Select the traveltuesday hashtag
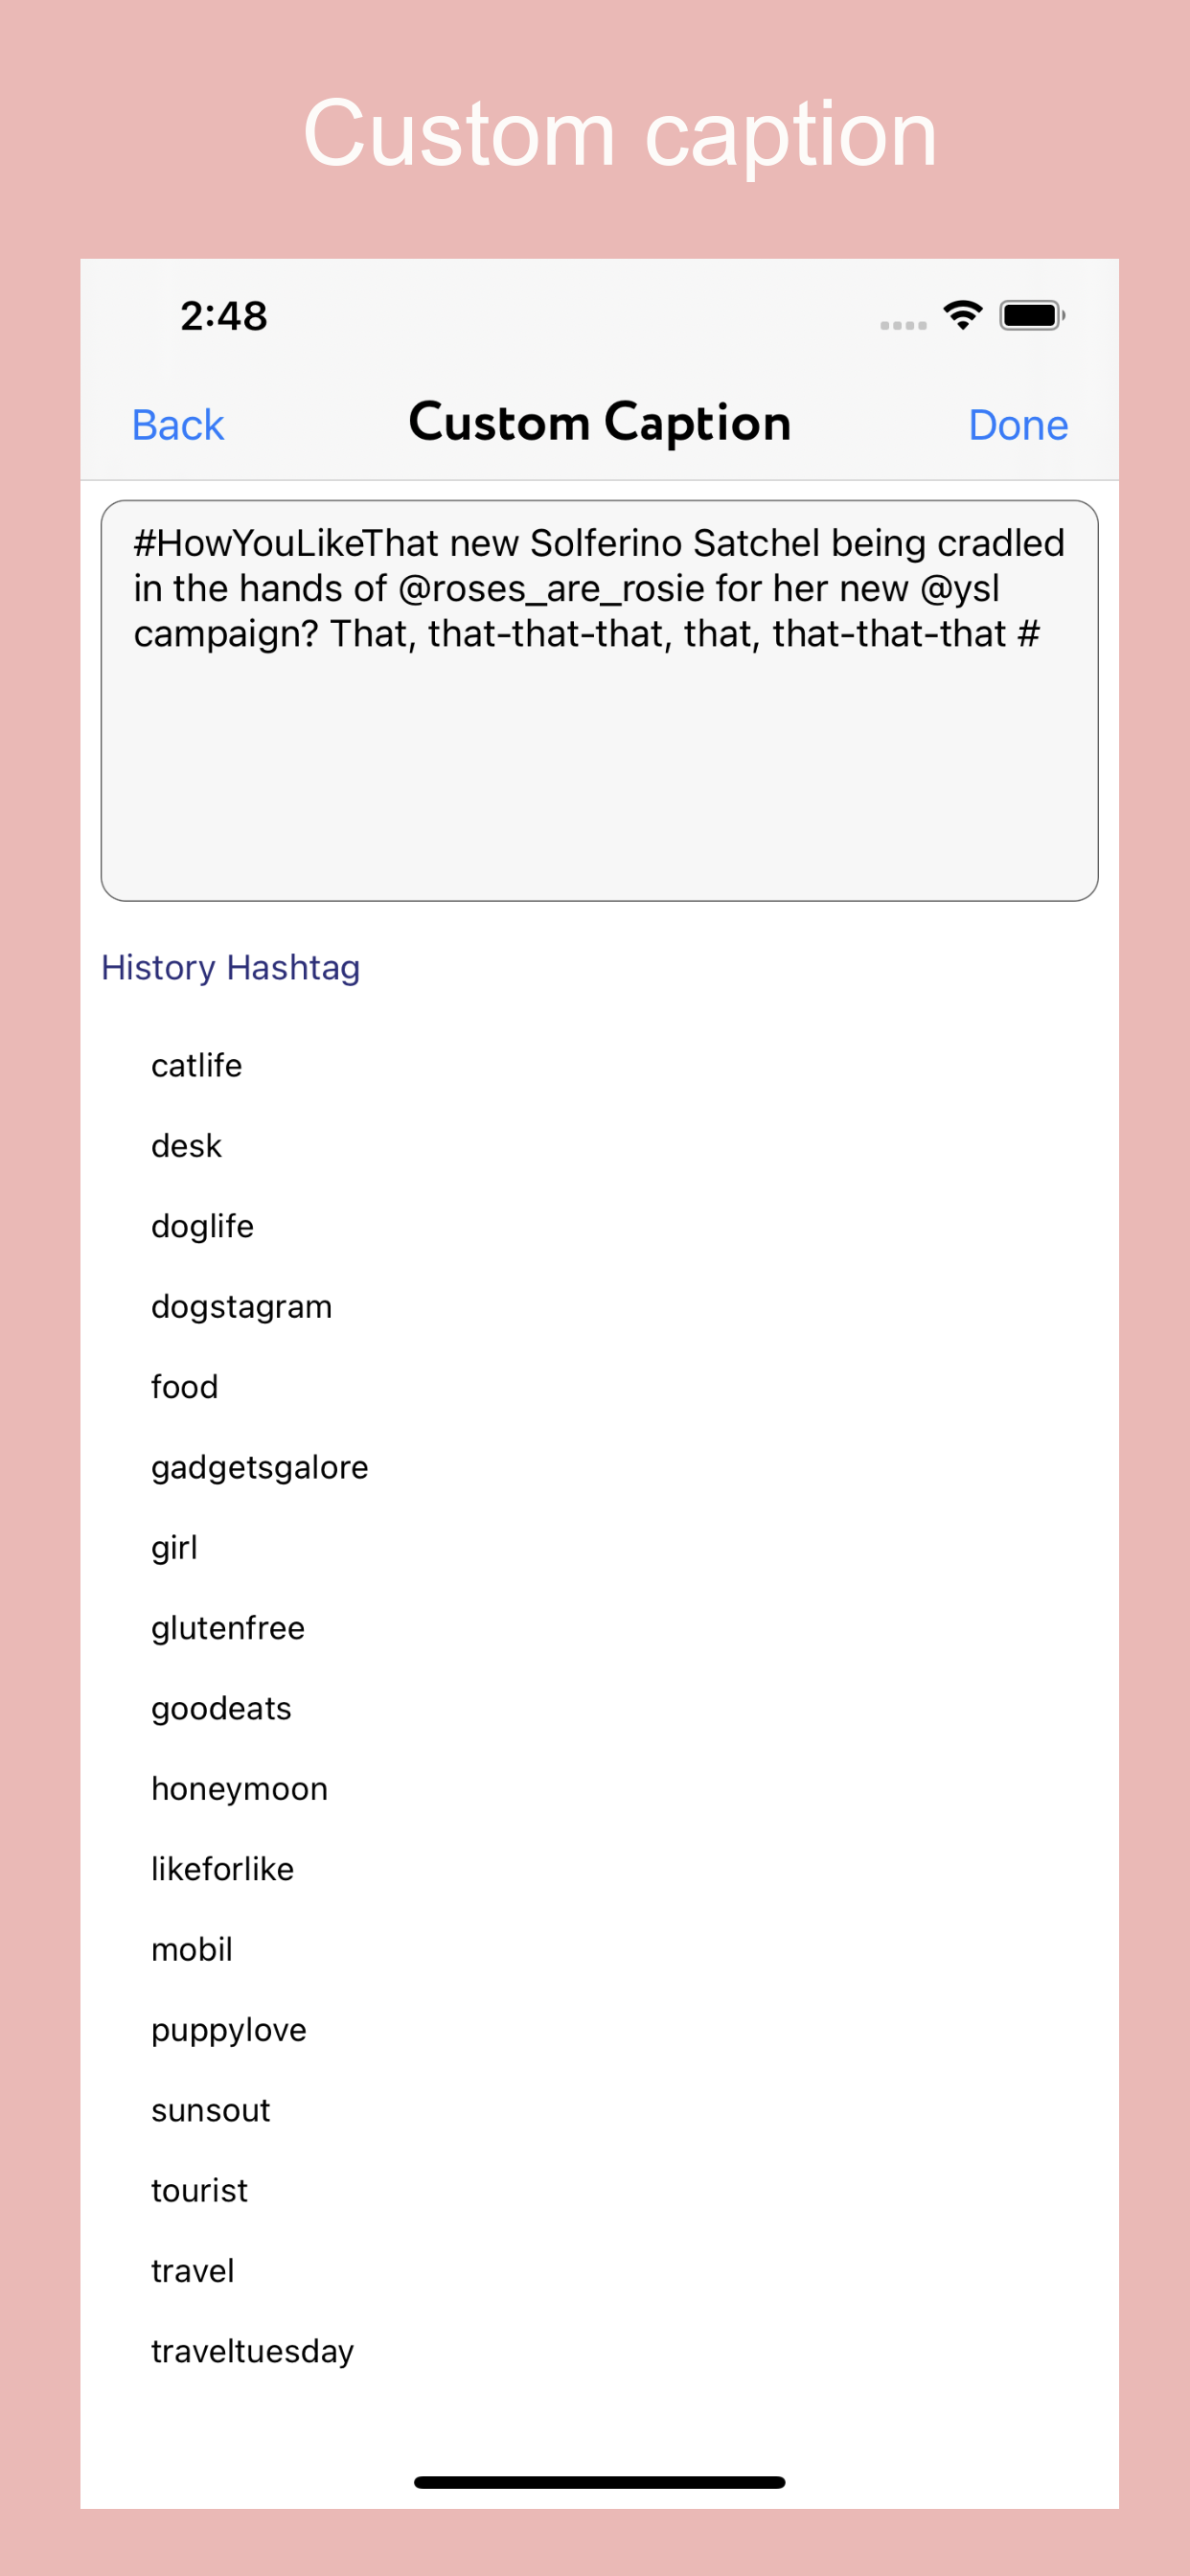The height and width of the screenshot is (2576, 1190). click(x=252, y=2351)
